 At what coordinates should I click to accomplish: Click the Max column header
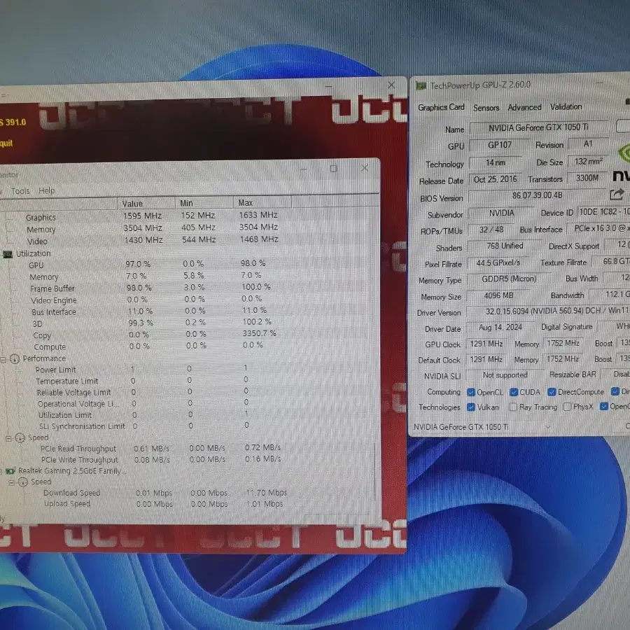(262, 202)
